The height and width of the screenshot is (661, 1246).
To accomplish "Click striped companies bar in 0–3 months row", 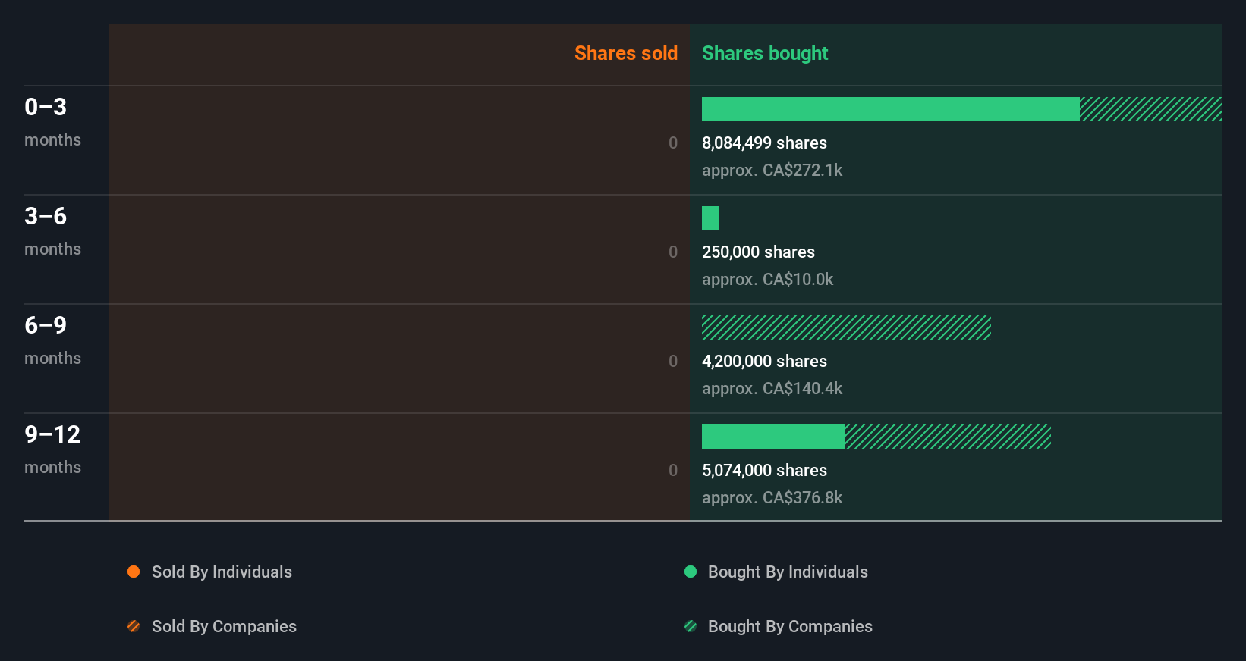I will 1150,109.
